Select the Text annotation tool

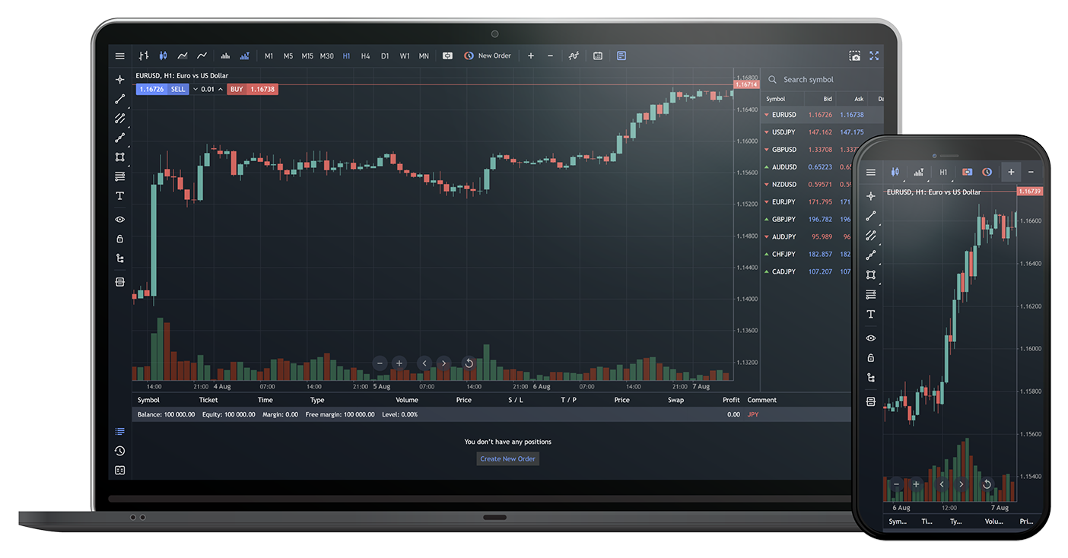coord(119,195)
